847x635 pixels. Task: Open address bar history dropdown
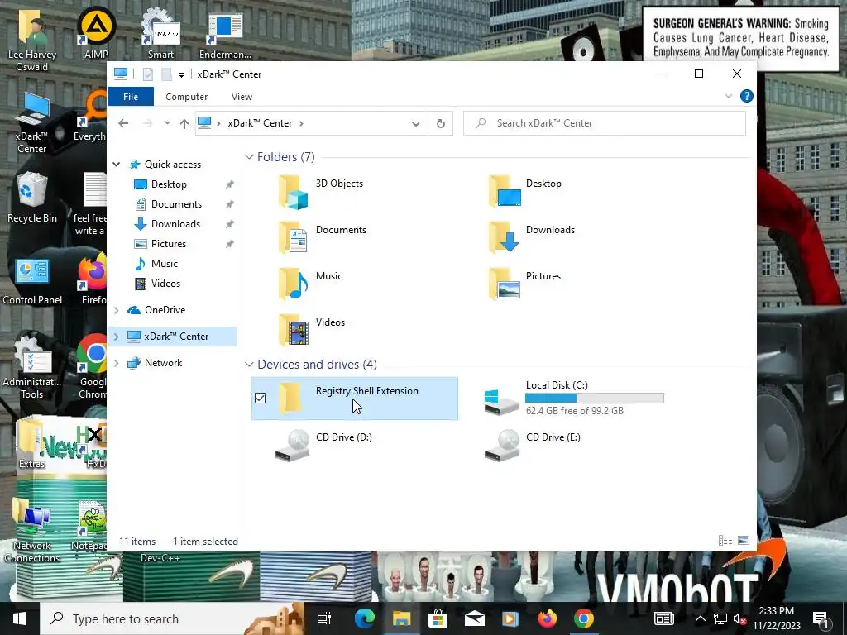click(x=416, y=124)
